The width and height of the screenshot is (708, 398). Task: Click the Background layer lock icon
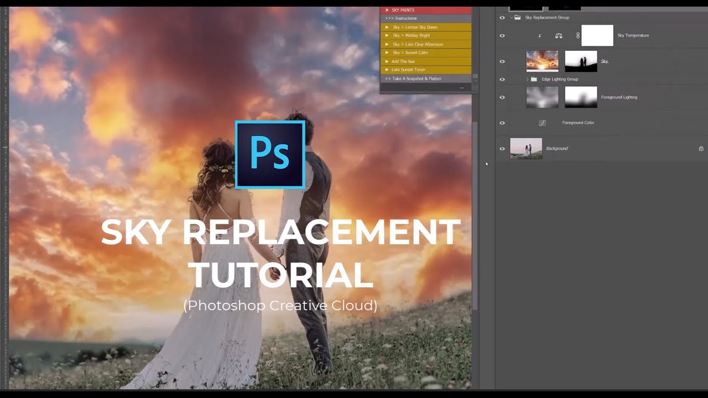[701, 149]
